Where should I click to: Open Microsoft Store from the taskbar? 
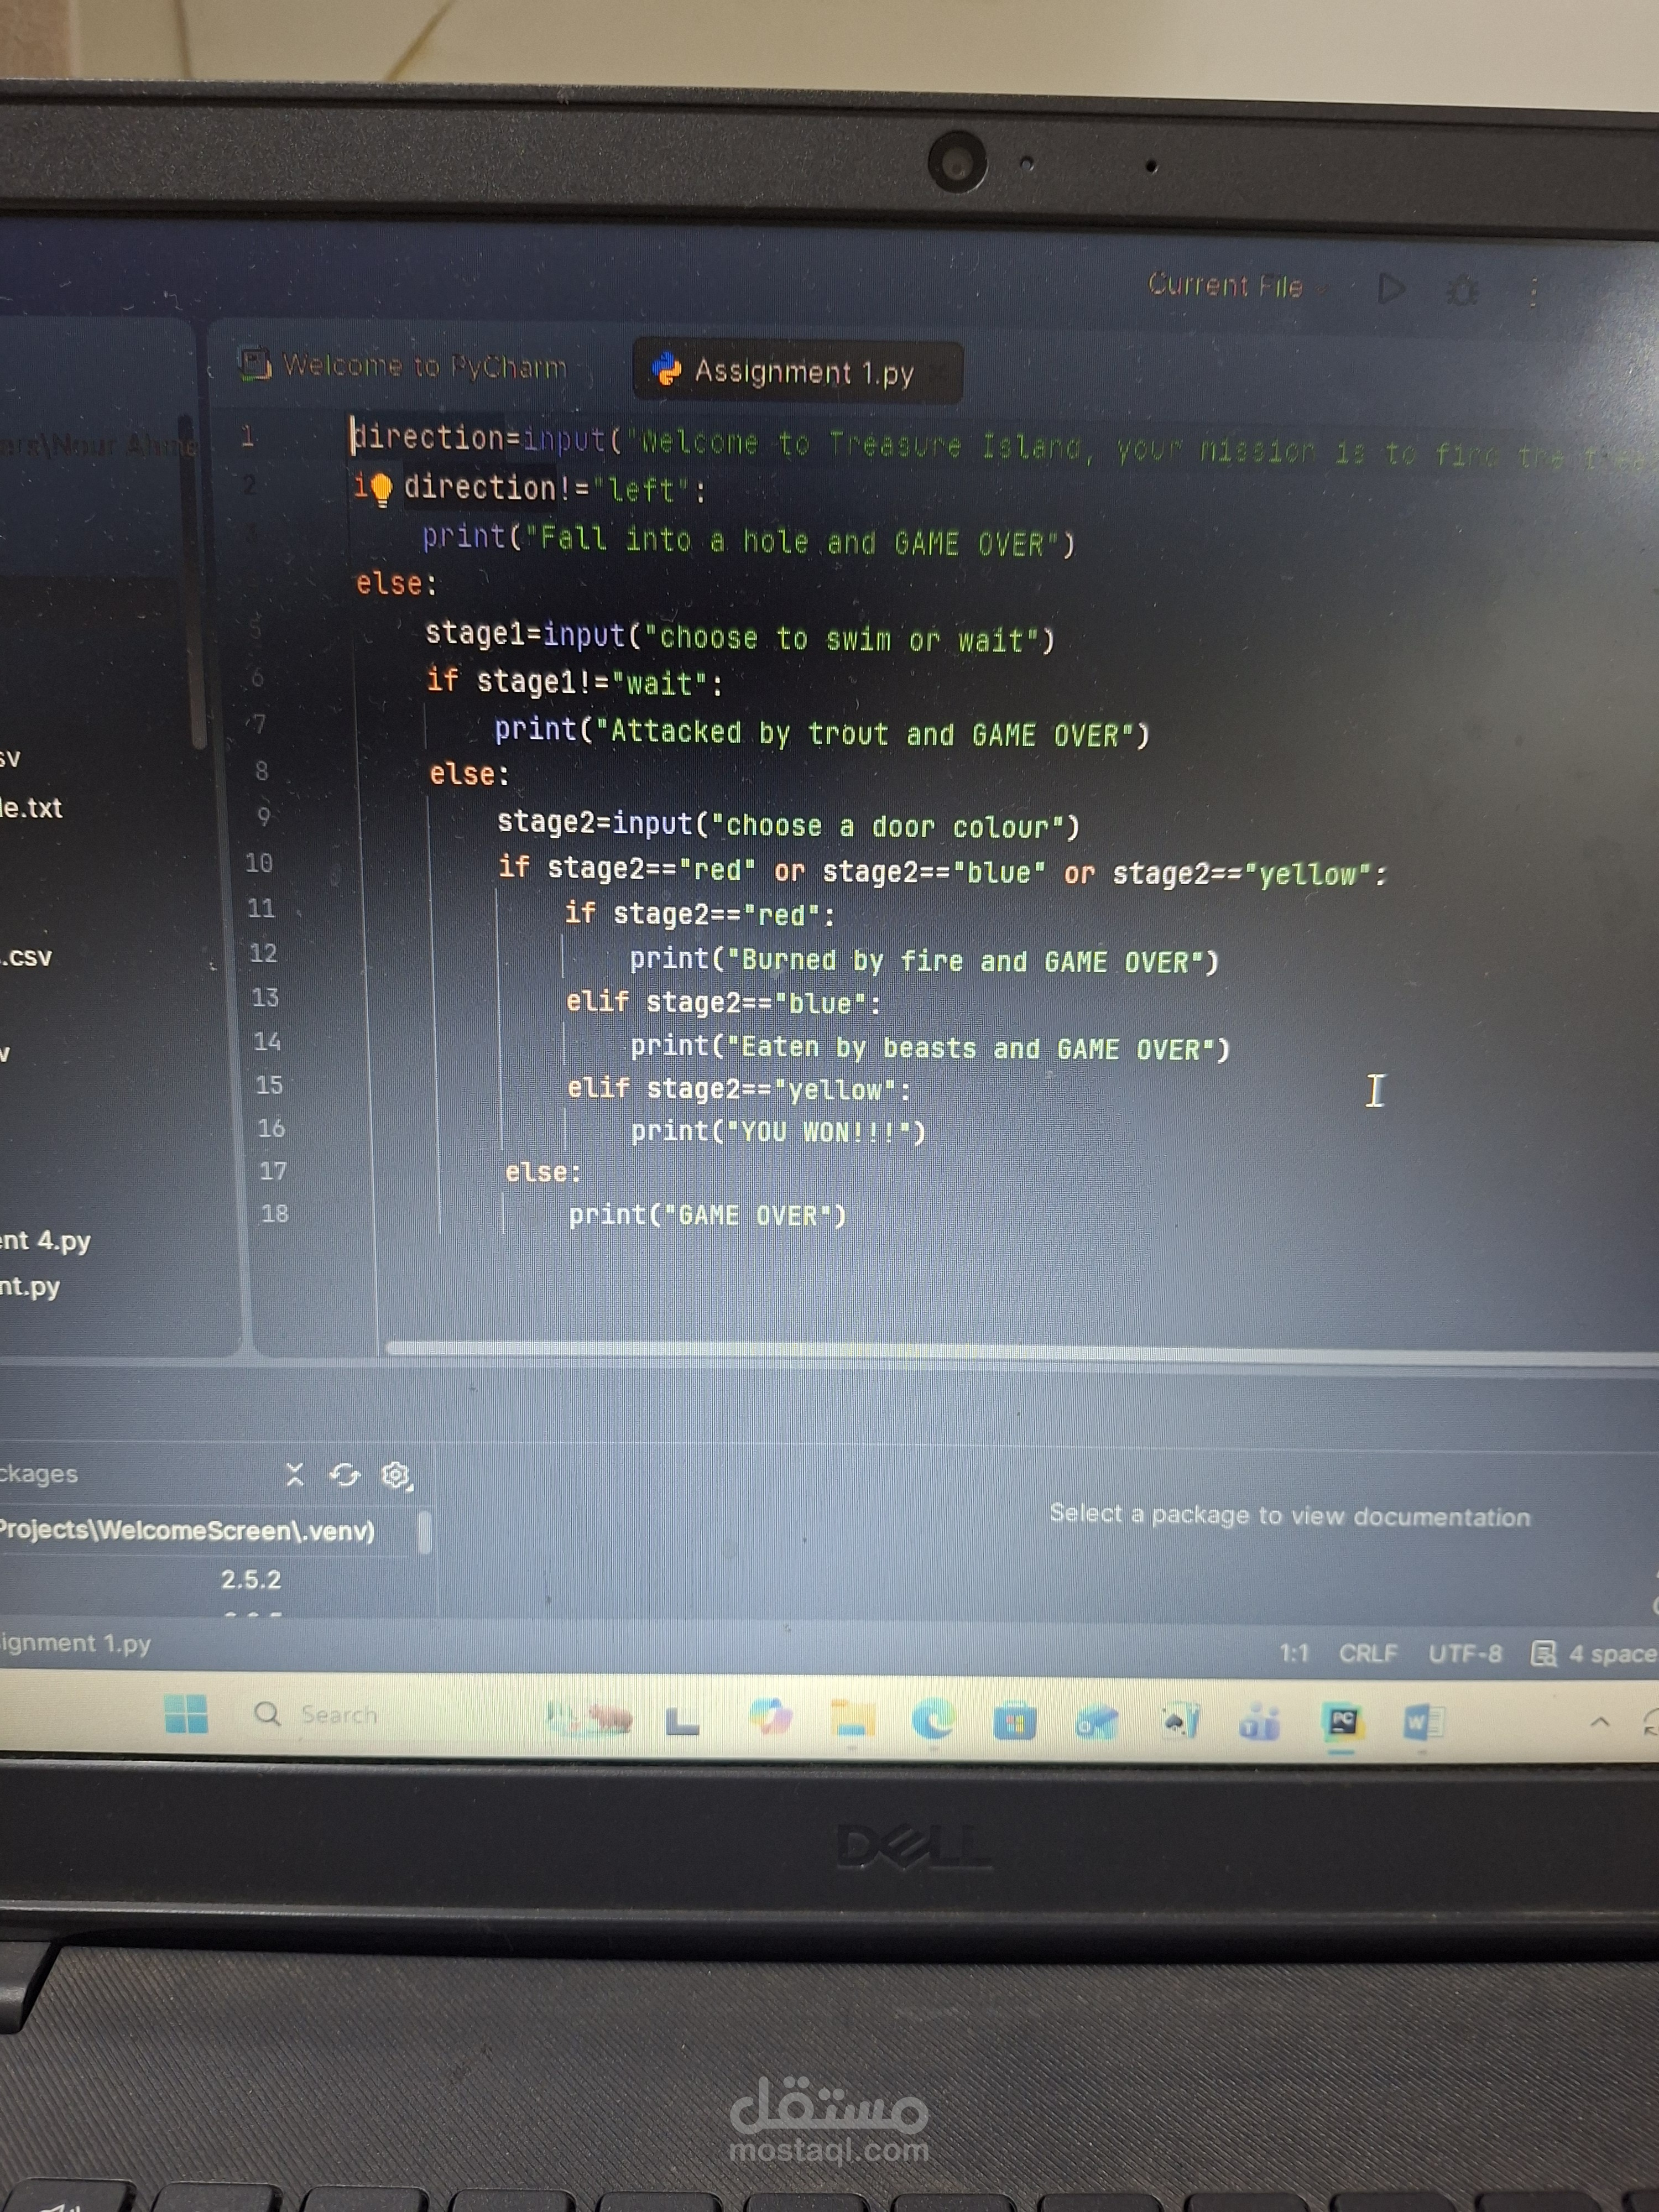click(x=1014, y=1722)
